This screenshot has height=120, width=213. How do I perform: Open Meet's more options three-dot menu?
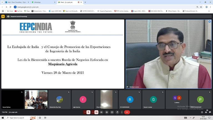[122, 112]
